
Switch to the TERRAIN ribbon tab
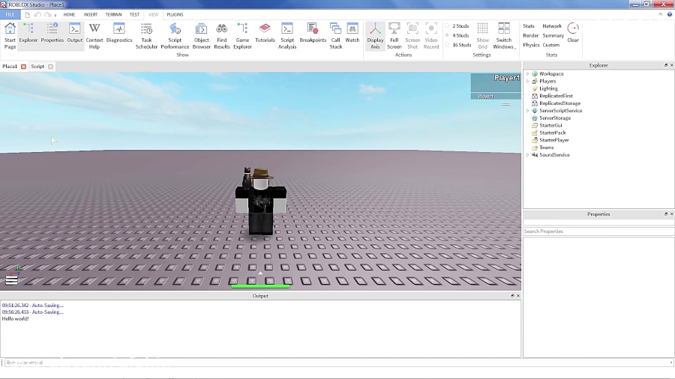point(114,15)
